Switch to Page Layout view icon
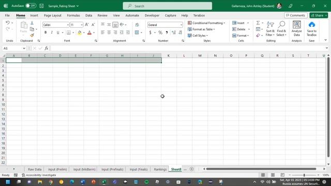The image size is (331, 186). pyautogui.click(x=273, y=175)
